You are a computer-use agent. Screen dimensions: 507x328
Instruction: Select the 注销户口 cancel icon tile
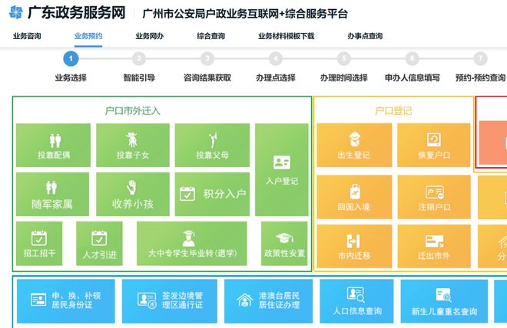click(x=434, y=197)
